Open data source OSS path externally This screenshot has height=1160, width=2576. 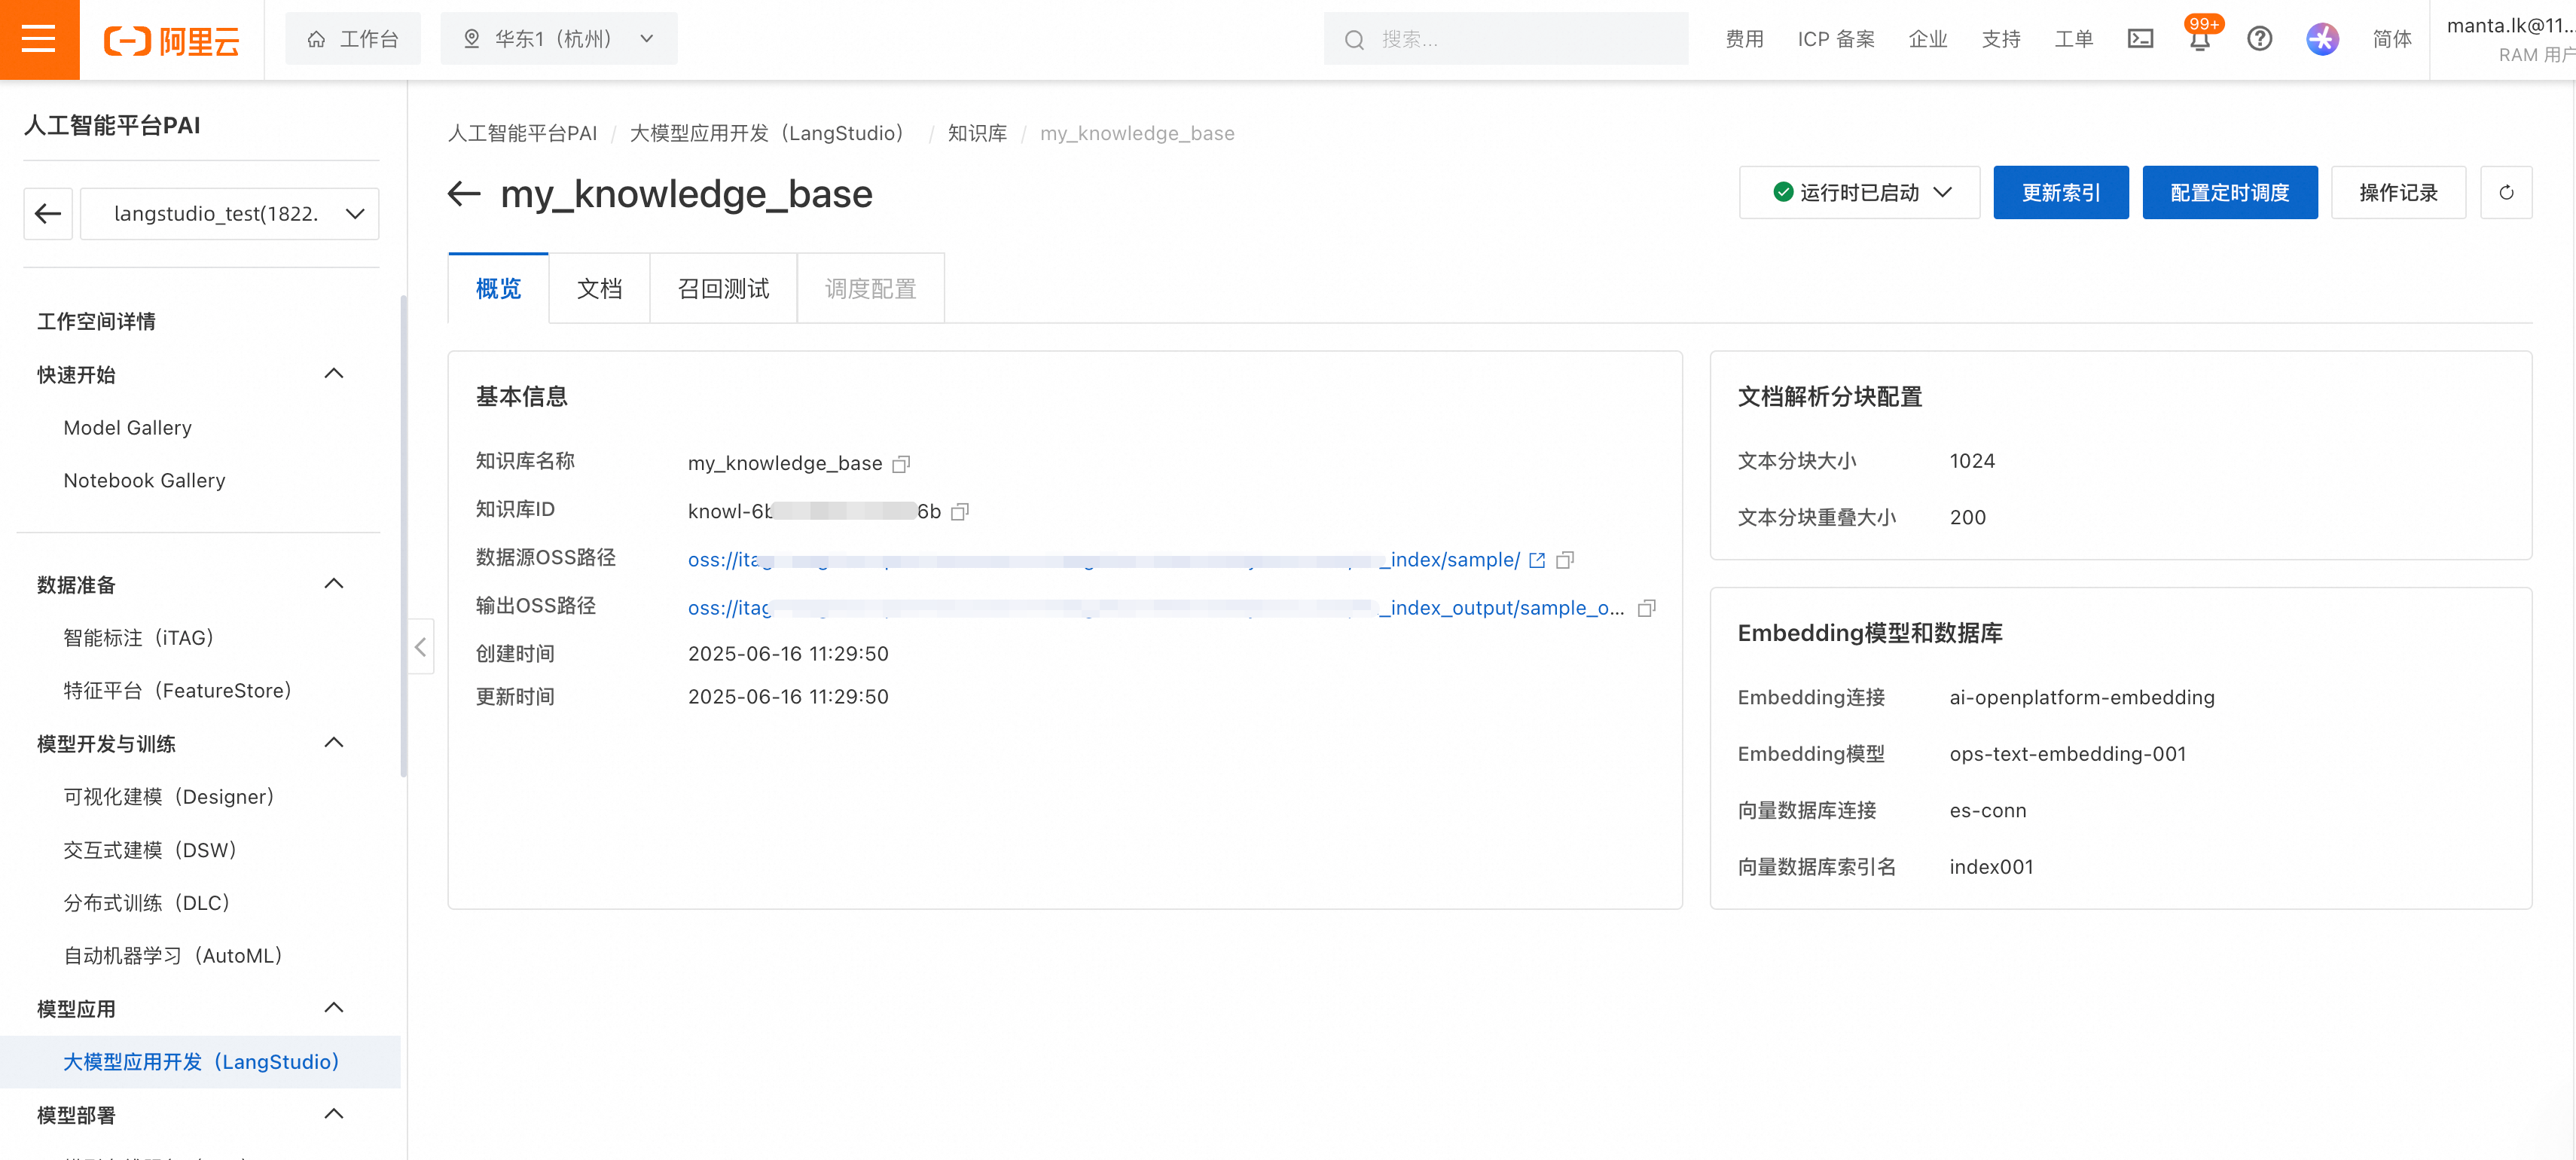(1537, 560)
